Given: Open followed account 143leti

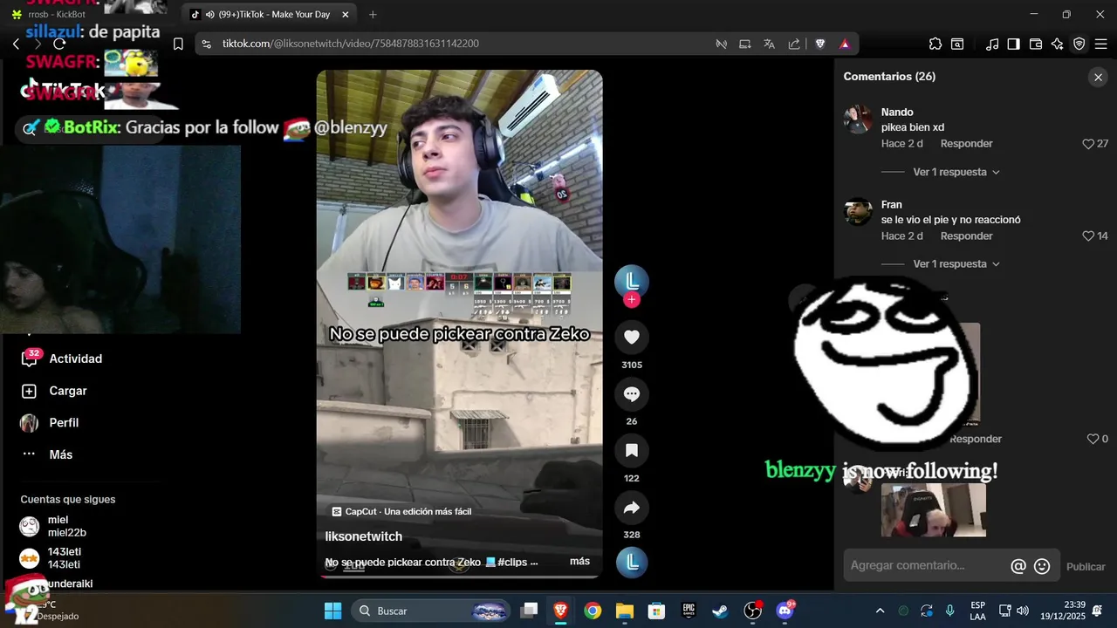Looking at the screenshot, I should point(50,558).
